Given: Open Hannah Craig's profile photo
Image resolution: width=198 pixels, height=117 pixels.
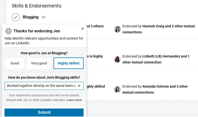Looking at the screenshot, I should [x=117, y=29].
